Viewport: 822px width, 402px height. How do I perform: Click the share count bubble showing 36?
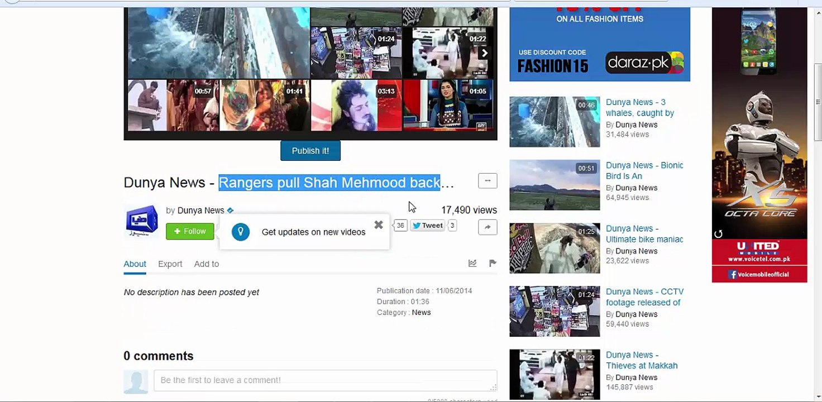pos(400,226)
